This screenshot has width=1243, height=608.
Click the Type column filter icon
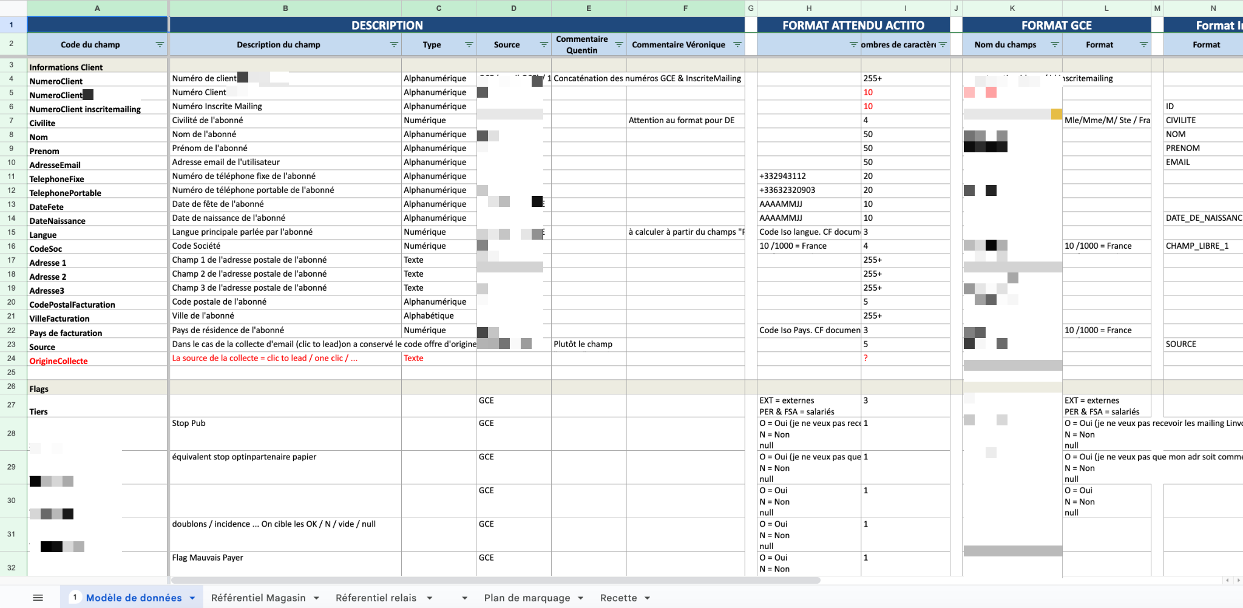469,45
